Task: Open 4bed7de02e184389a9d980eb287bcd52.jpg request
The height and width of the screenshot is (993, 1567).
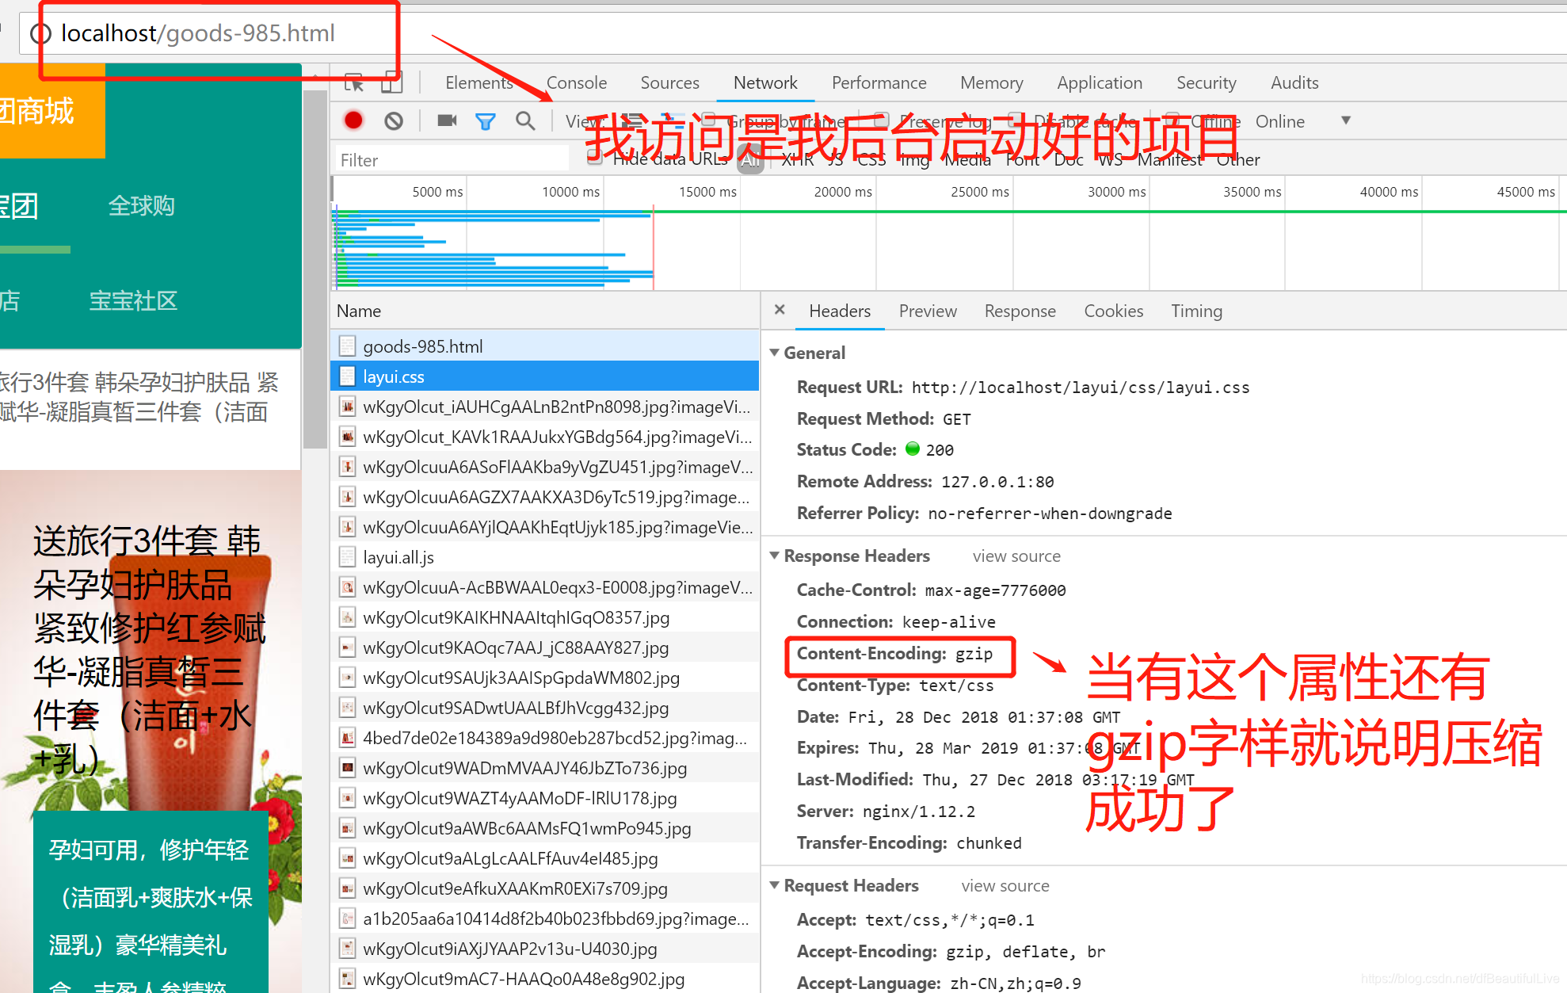Action: (545, 738)
